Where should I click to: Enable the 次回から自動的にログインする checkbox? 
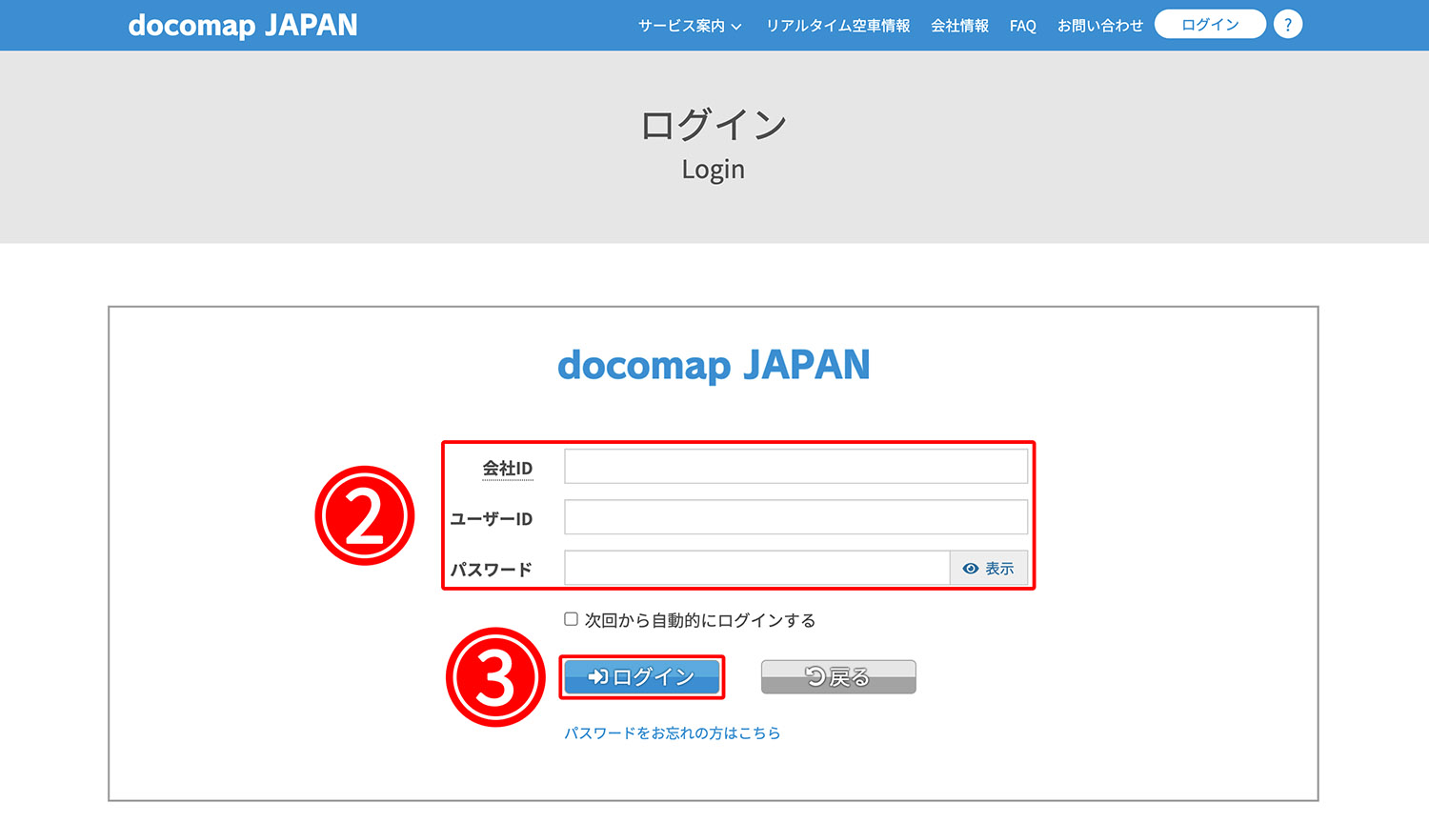pos(570,619)
